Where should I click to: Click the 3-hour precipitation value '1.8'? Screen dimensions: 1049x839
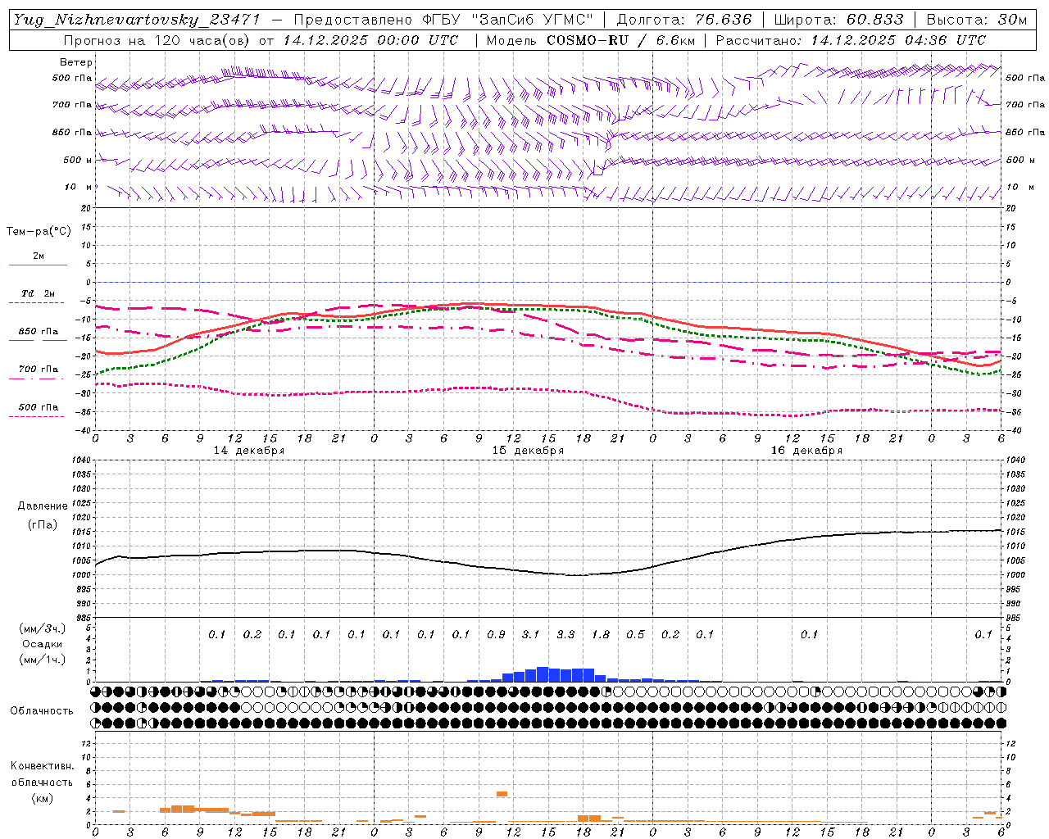601,635
